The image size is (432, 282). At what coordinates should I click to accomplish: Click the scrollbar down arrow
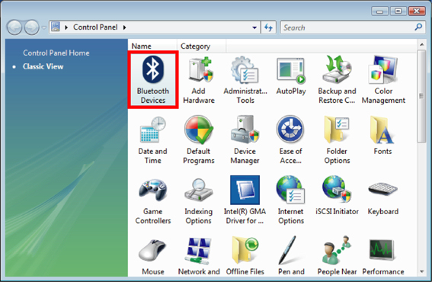(x=422, y=271)
